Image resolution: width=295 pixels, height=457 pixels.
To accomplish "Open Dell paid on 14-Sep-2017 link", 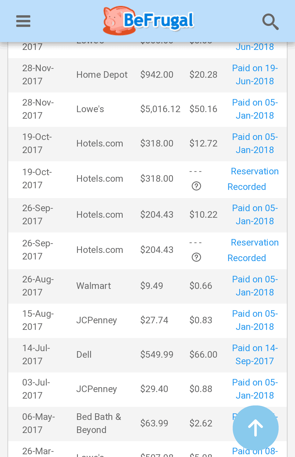I will (255, 355).
